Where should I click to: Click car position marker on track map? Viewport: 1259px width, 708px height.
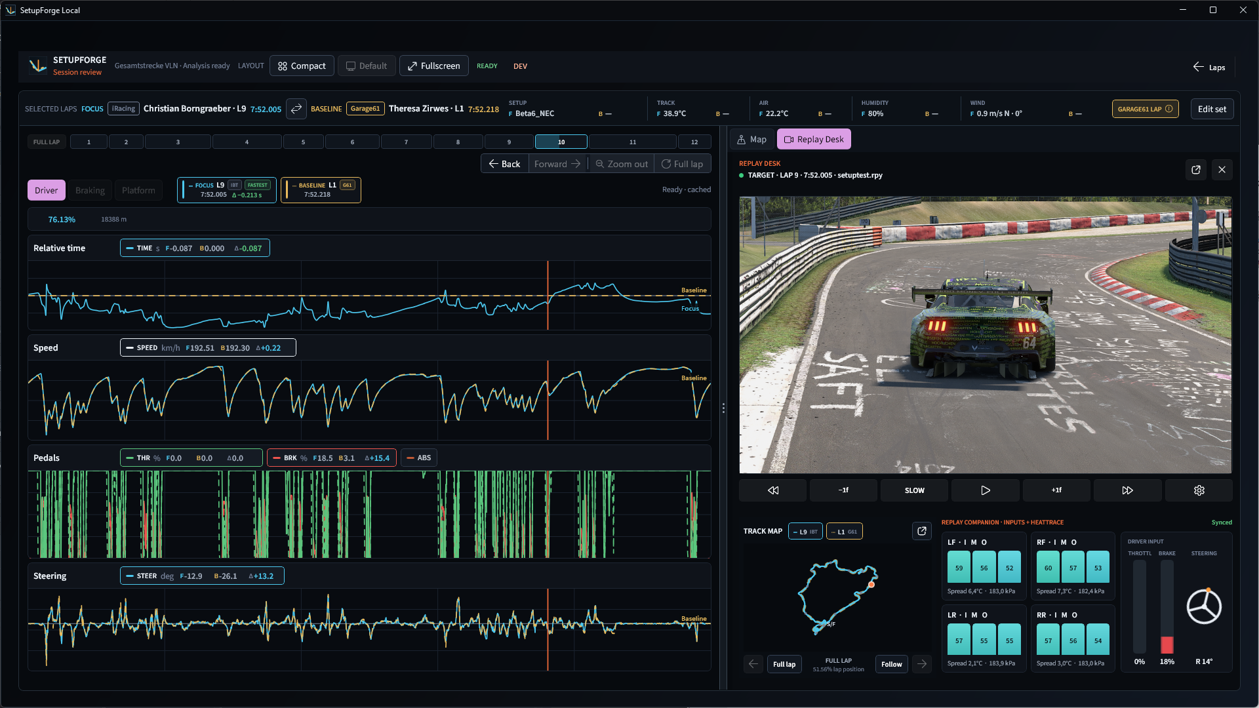871,584
